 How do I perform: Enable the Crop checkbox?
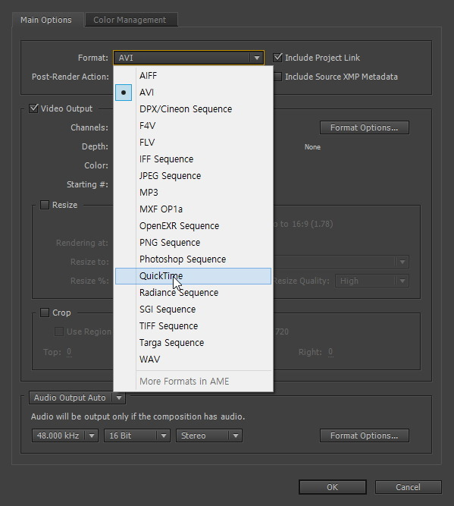tap(45, 313)
